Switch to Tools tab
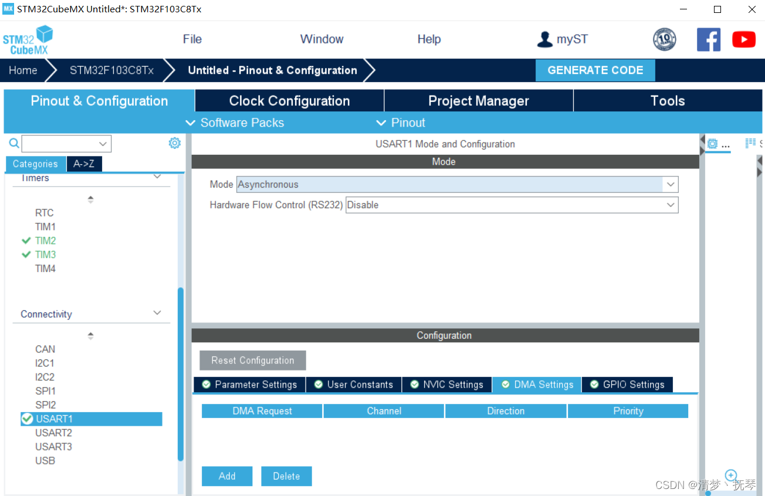The width and height of the screenshot is (765, 496). click(668, 101)
